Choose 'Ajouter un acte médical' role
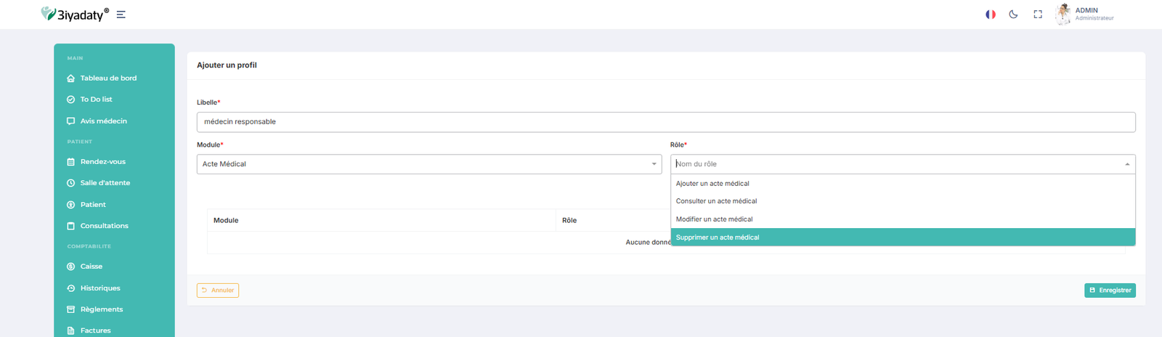This screenshot has width=1162, height=337. [x=712, y=184]
